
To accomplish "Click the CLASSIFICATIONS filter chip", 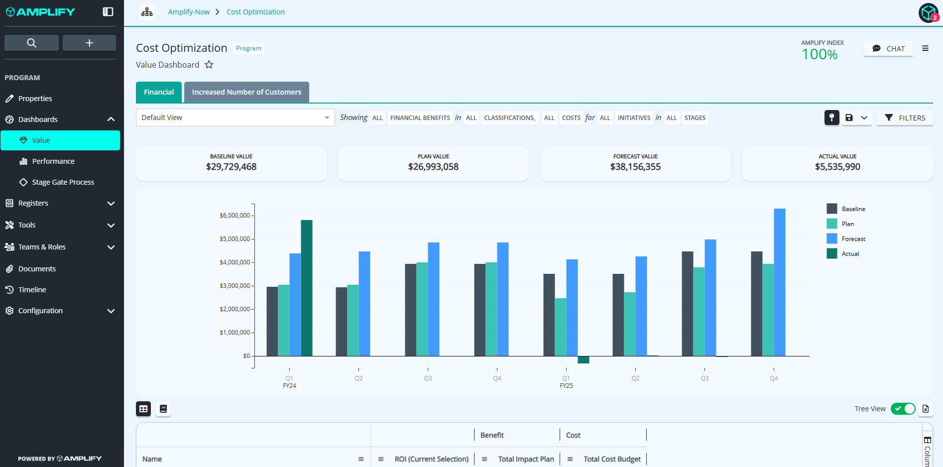I will point(509,117).
